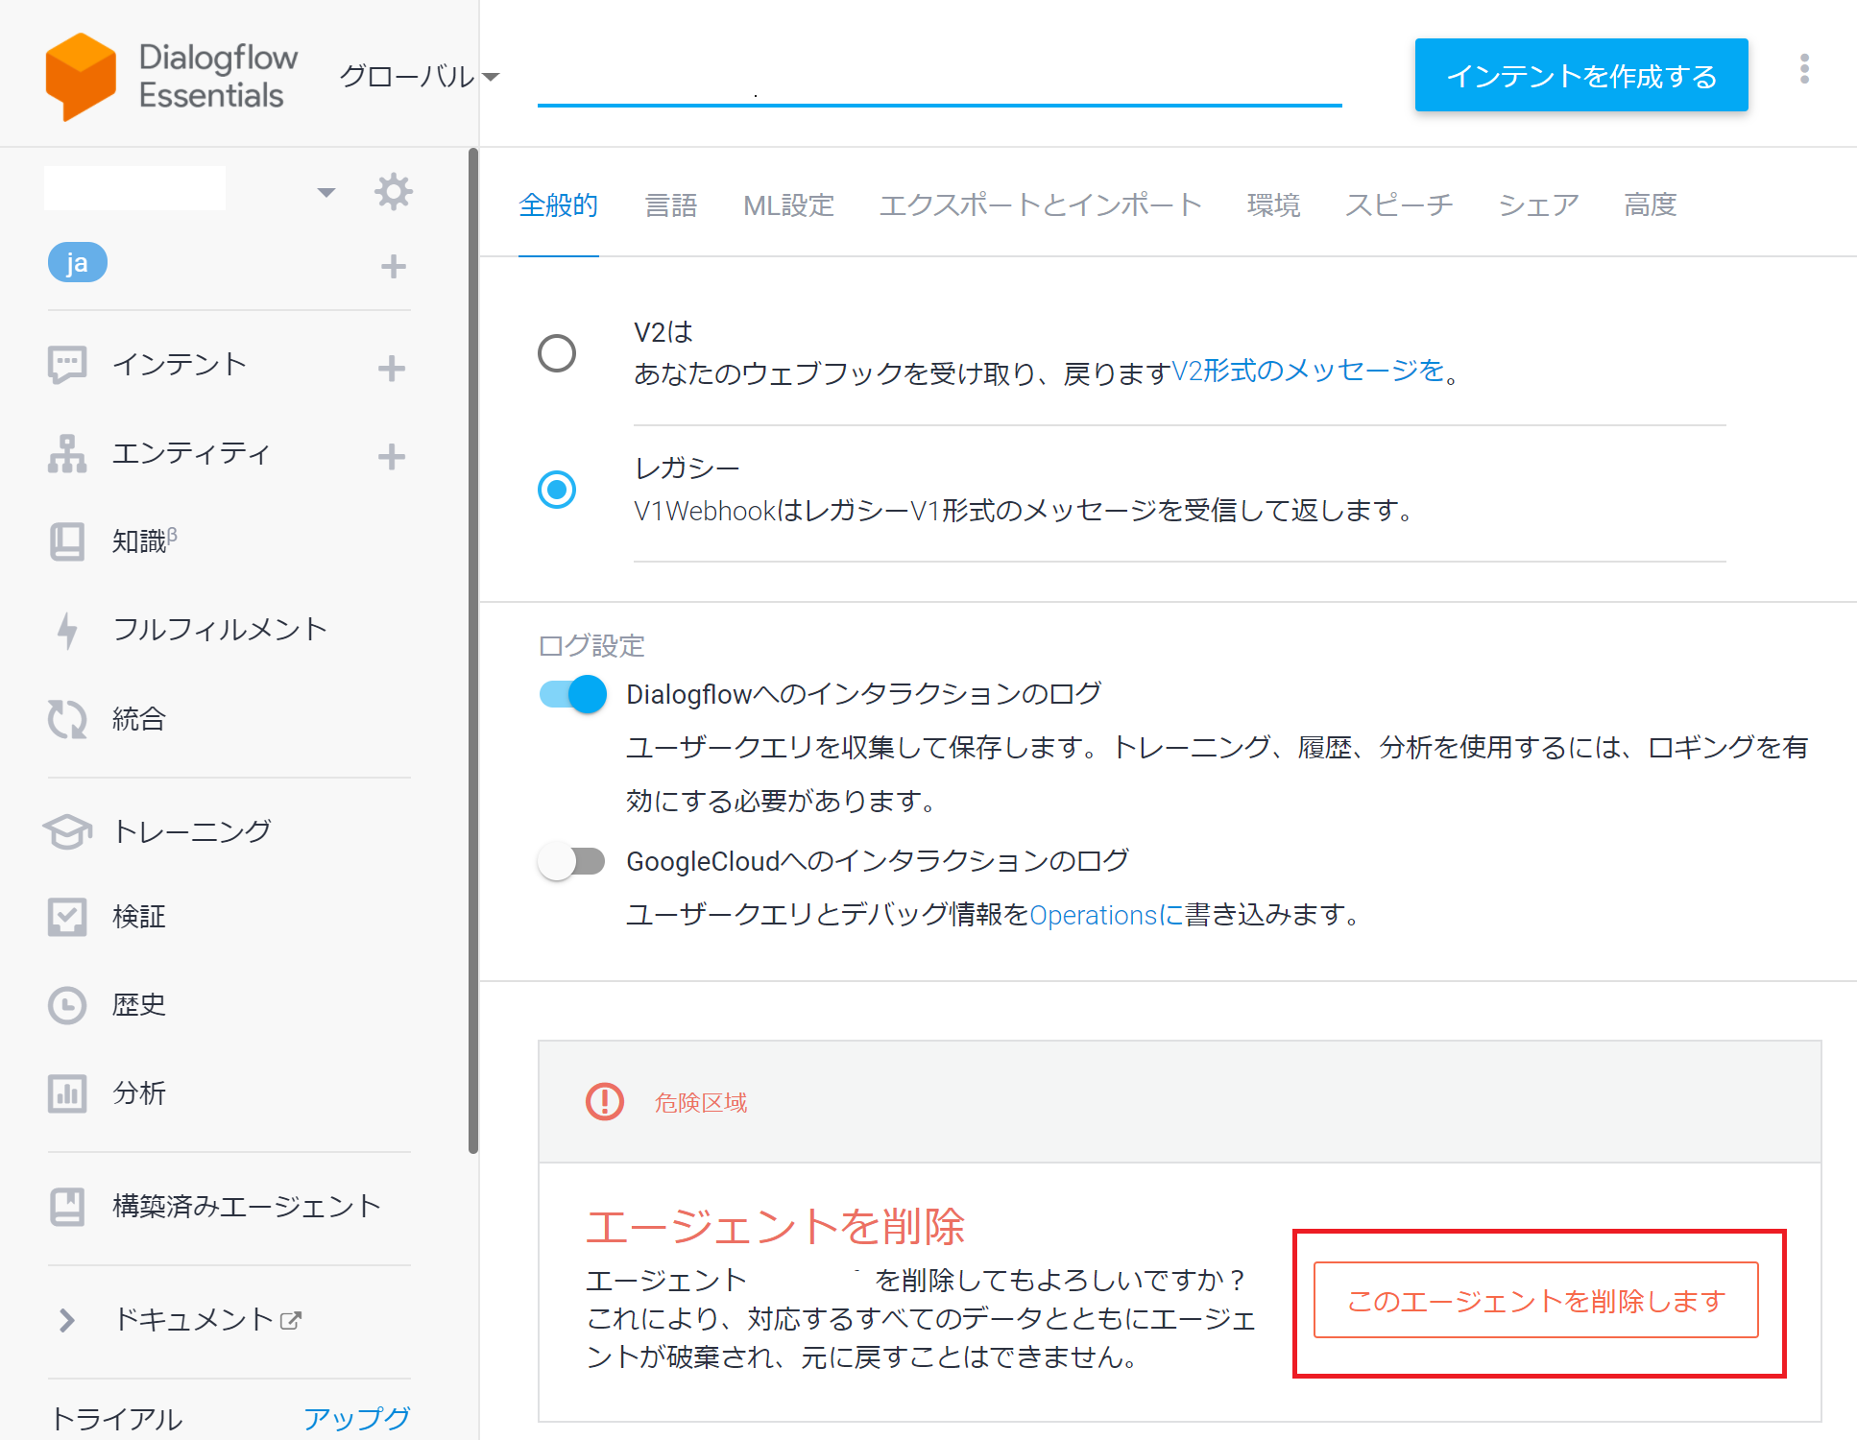Switch to the ML設定 tab
Screen dimensions: 1857x1440
click(788, 205)
